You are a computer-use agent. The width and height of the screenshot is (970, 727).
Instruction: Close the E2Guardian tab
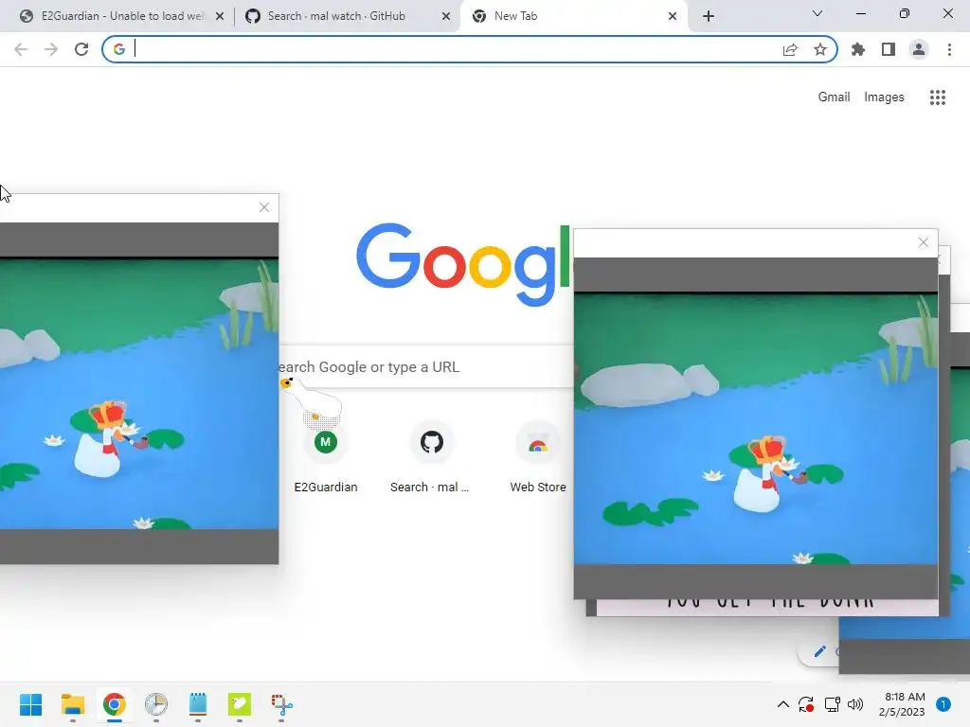(220, 17)
